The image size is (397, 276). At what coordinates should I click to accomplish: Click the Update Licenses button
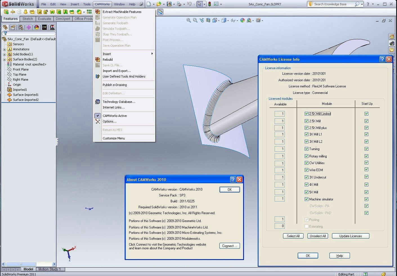pyautogui.click(x=351, y=236)
